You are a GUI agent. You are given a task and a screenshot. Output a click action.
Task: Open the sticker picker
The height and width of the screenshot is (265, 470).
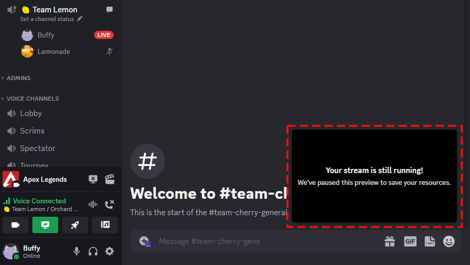429,241
